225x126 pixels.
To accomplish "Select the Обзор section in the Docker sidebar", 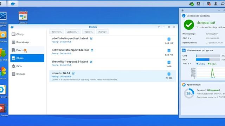I will [27, 34].
